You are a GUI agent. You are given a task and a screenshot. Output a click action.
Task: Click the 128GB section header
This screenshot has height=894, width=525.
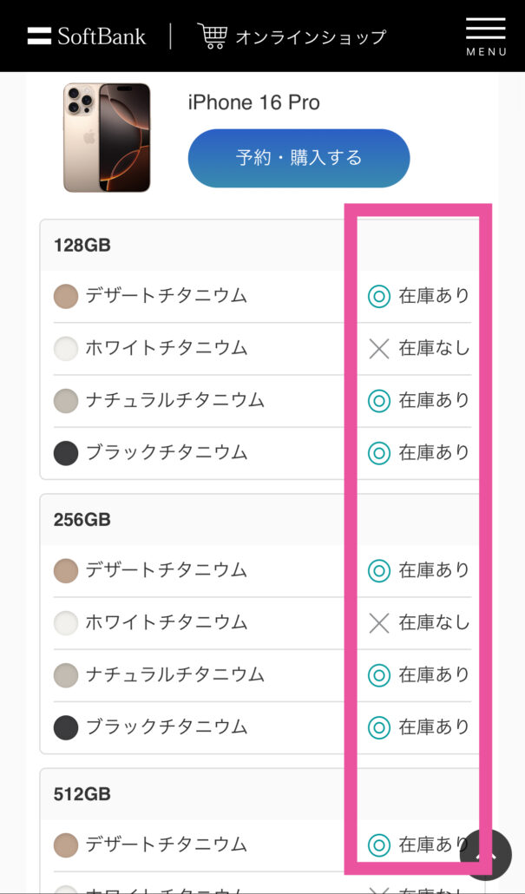pyautogui.click(x=259, y=245)
